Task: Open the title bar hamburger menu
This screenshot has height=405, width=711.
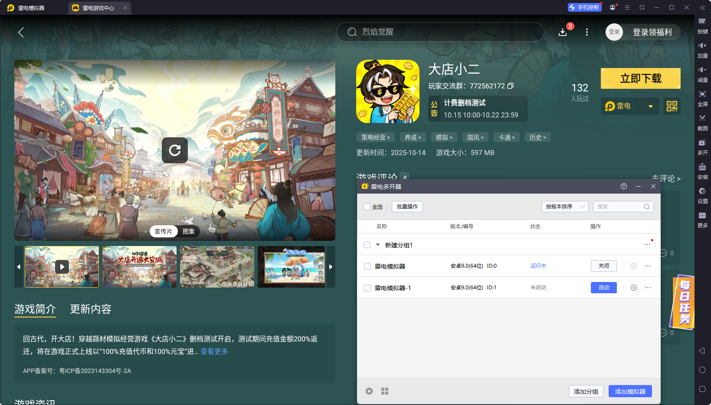Action: pos(627,7)
